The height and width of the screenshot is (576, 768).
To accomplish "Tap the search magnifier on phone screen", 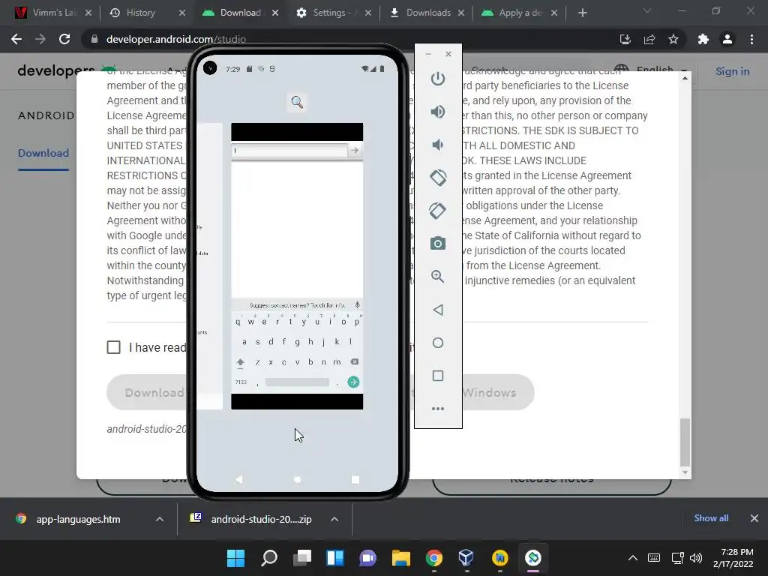I will click(297, 102).
